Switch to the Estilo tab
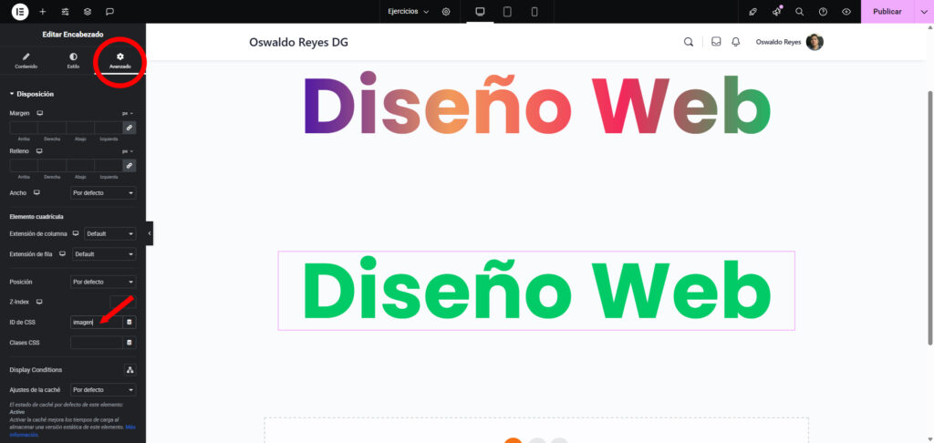Viewport: 934px width, 443px height. 73,61
